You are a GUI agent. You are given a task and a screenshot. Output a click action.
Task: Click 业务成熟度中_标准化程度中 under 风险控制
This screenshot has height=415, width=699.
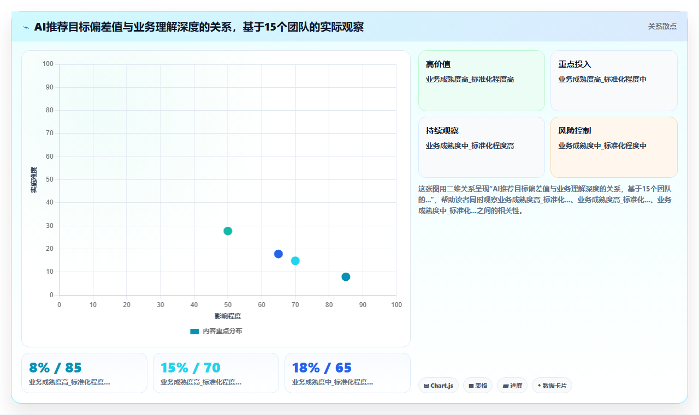click(x=602, y=146)
